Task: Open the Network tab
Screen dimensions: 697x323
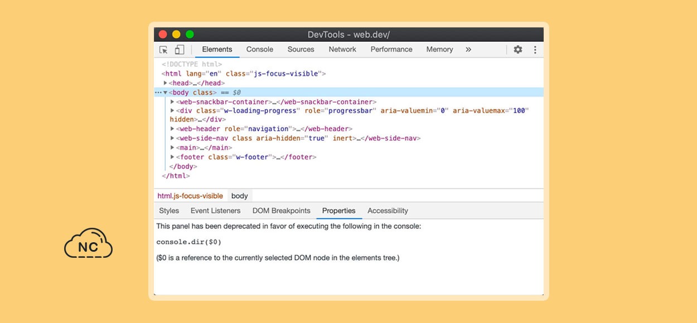Action: click(342, 50)
